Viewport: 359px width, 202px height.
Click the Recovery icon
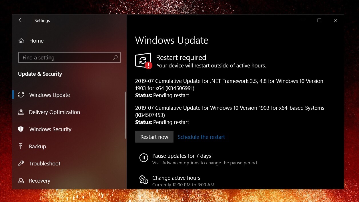(x=21, y=181)
